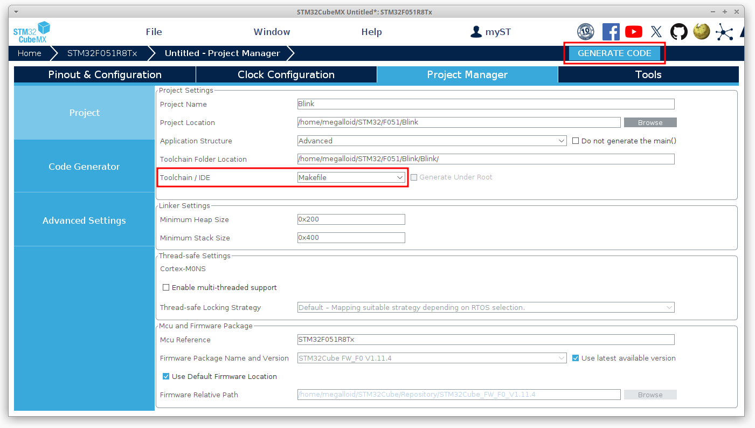
Task: Uncheck Use latest available version
Action: coord(576,358)
